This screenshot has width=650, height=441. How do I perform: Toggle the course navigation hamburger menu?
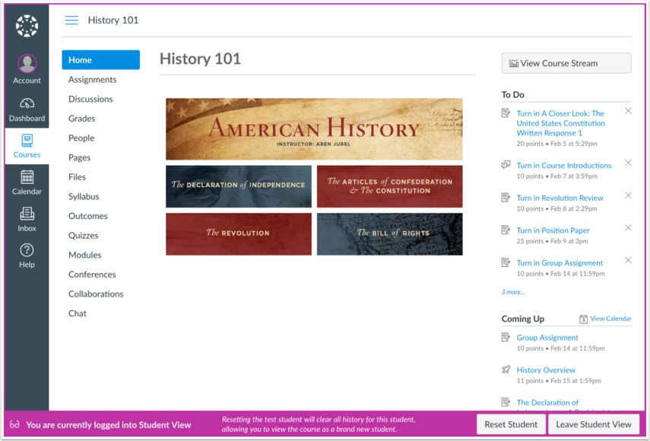[71, 21]
